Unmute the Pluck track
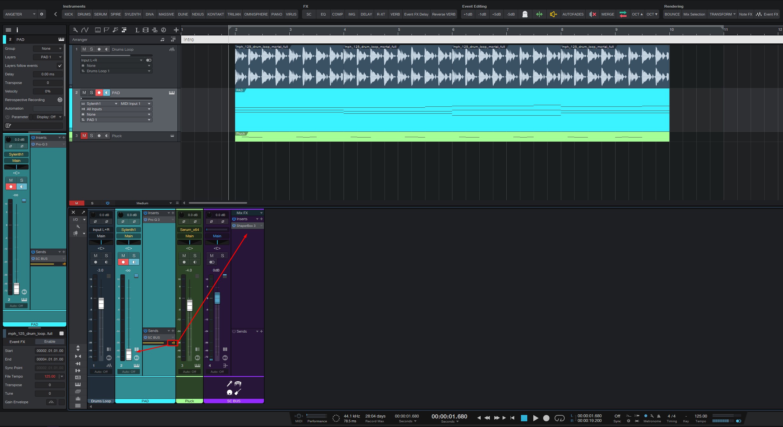The image size is (783, 427). point(84,136)
